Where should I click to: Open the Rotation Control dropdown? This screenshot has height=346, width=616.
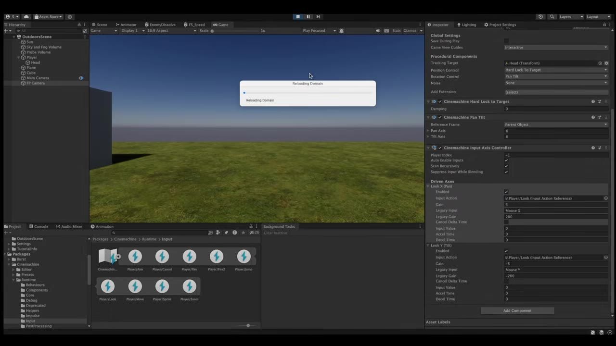pos(556,76)
